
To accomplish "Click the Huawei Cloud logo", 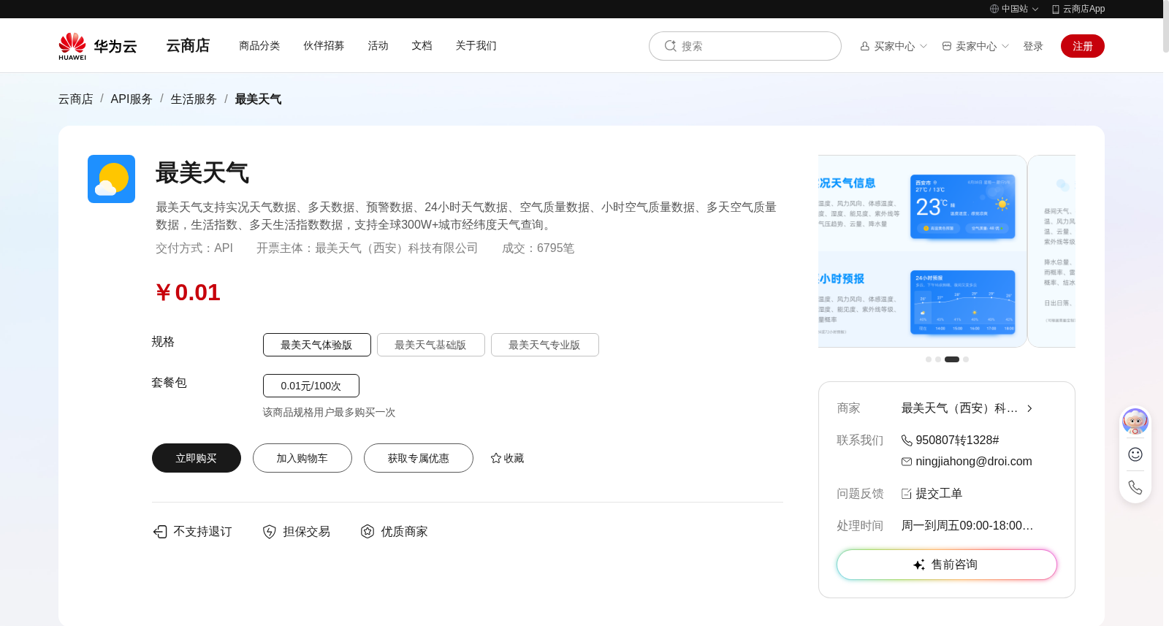I will point(98,46).
